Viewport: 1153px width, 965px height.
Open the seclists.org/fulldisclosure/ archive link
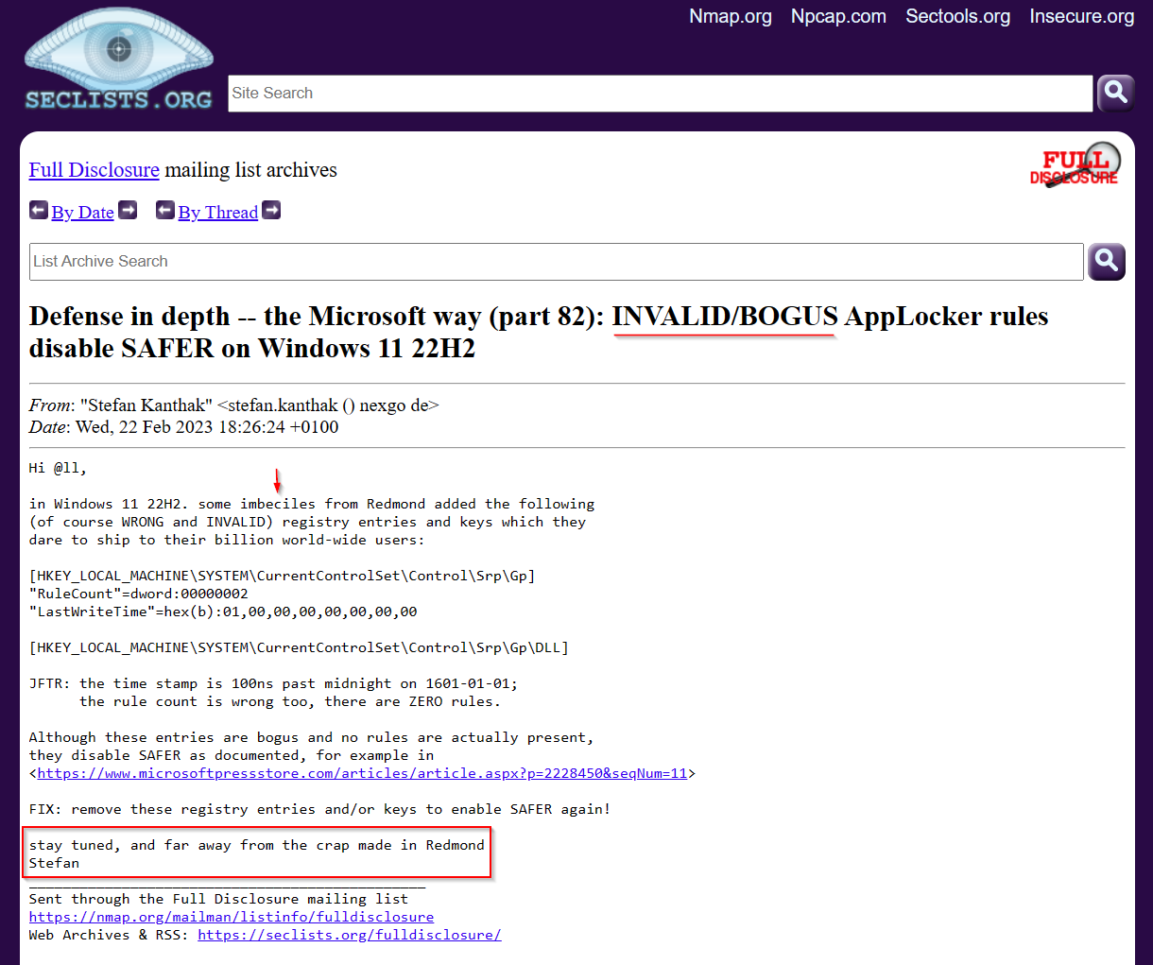tap(350, 935)
